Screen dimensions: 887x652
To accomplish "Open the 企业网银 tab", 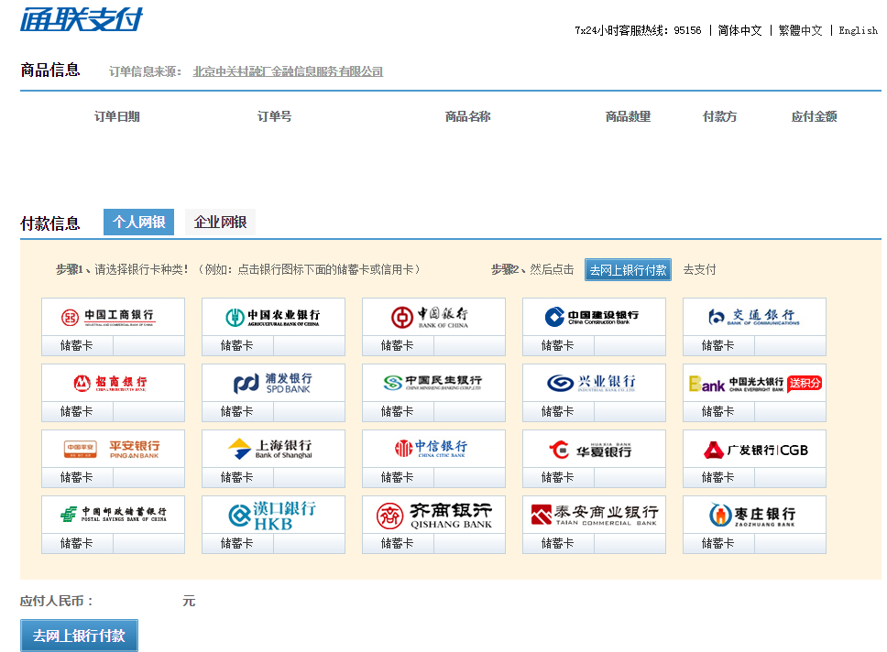I will tap(220, 222).
